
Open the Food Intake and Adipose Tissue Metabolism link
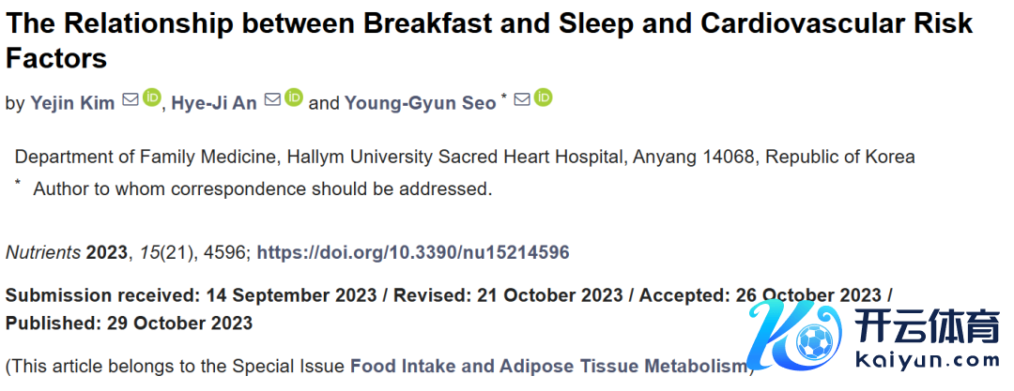click(550, 366)
